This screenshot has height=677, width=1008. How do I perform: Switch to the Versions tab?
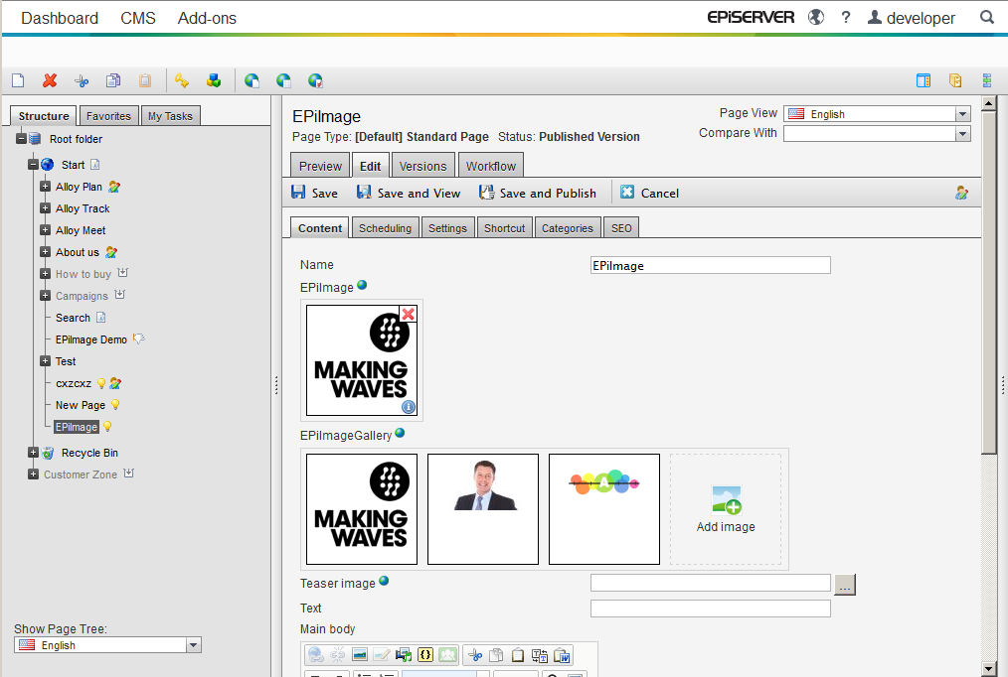coord(422,166)
